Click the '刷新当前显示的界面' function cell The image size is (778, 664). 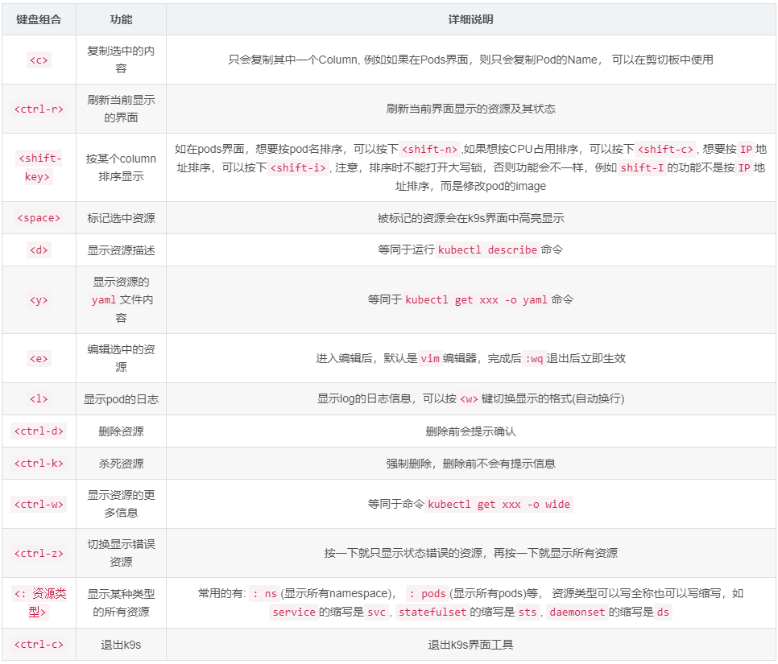click(x=121, y=109)
